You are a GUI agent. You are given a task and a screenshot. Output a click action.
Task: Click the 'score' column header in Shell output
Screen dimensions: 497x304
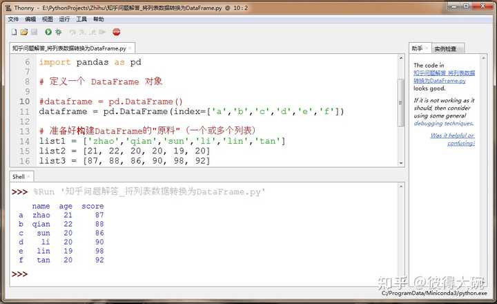pyautogui.click(x=92, y=206)
